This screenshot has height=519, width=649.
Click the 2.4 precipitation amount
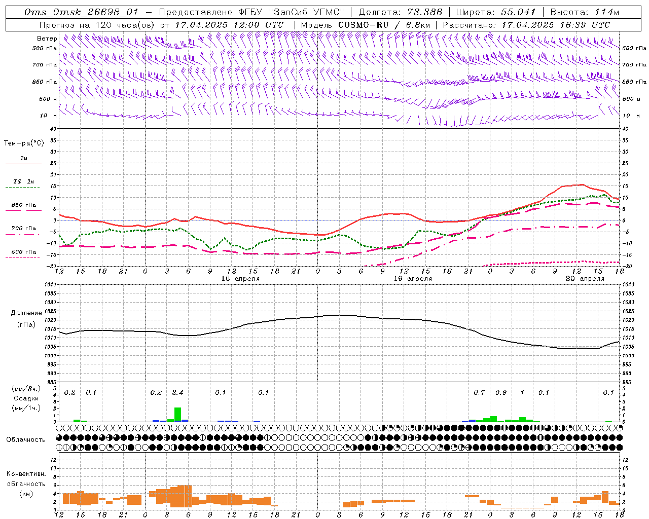(x=177, y=393)
